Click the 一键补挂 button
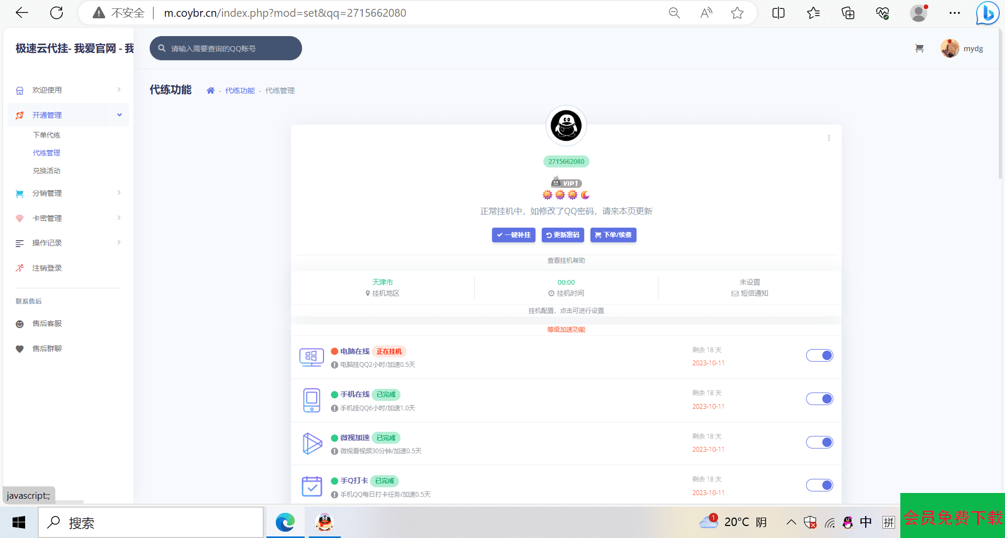The height and width of the screenshot is (538, 1005). (513, 235)
